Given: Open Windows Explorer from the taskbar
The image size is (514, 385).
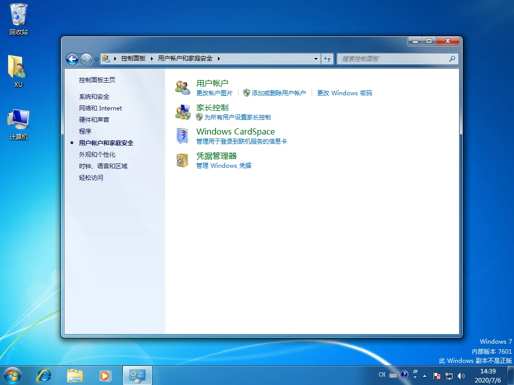Looking at the screenshot, I should pyautogui.click(x=75, y=375).
